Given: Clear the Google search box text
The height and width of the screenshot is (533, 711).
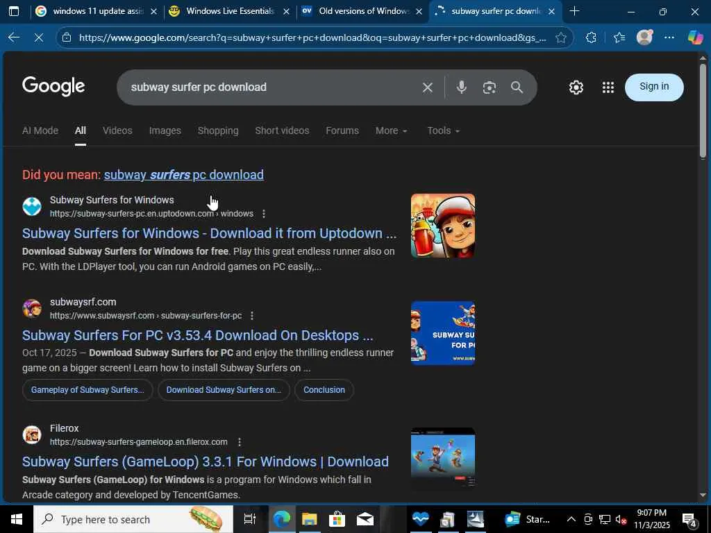Looking at the screenshot, I should pyautogui.click(x=427, y=87).
